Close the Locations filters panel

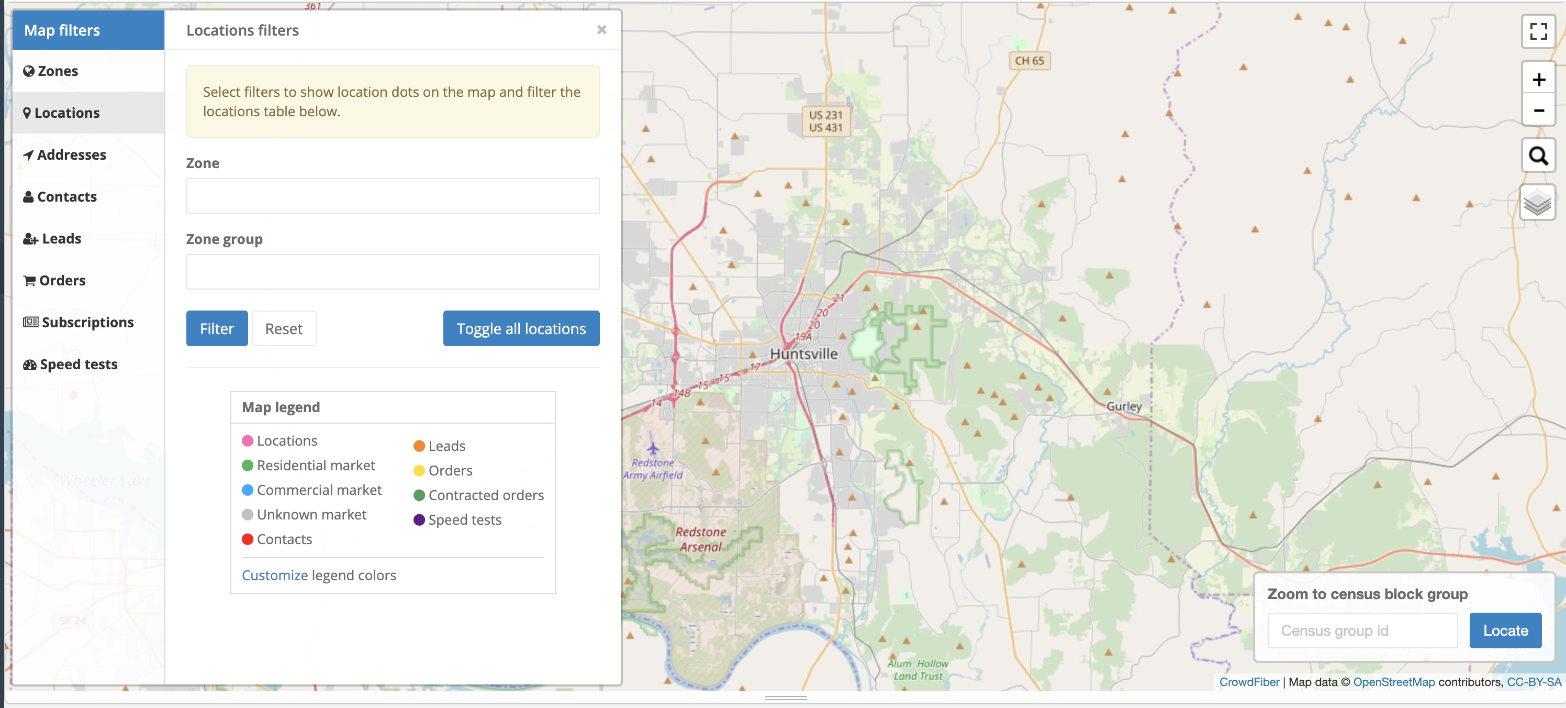tap(601, 30)
